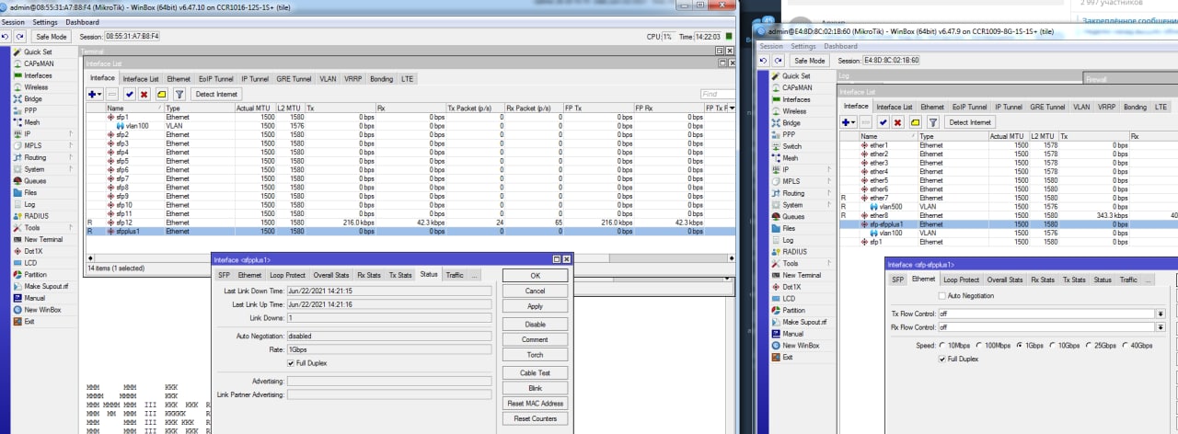Open Partition in left WinBox sidebar
Screen dimensions: 1178x434
[x=35, y=275]
